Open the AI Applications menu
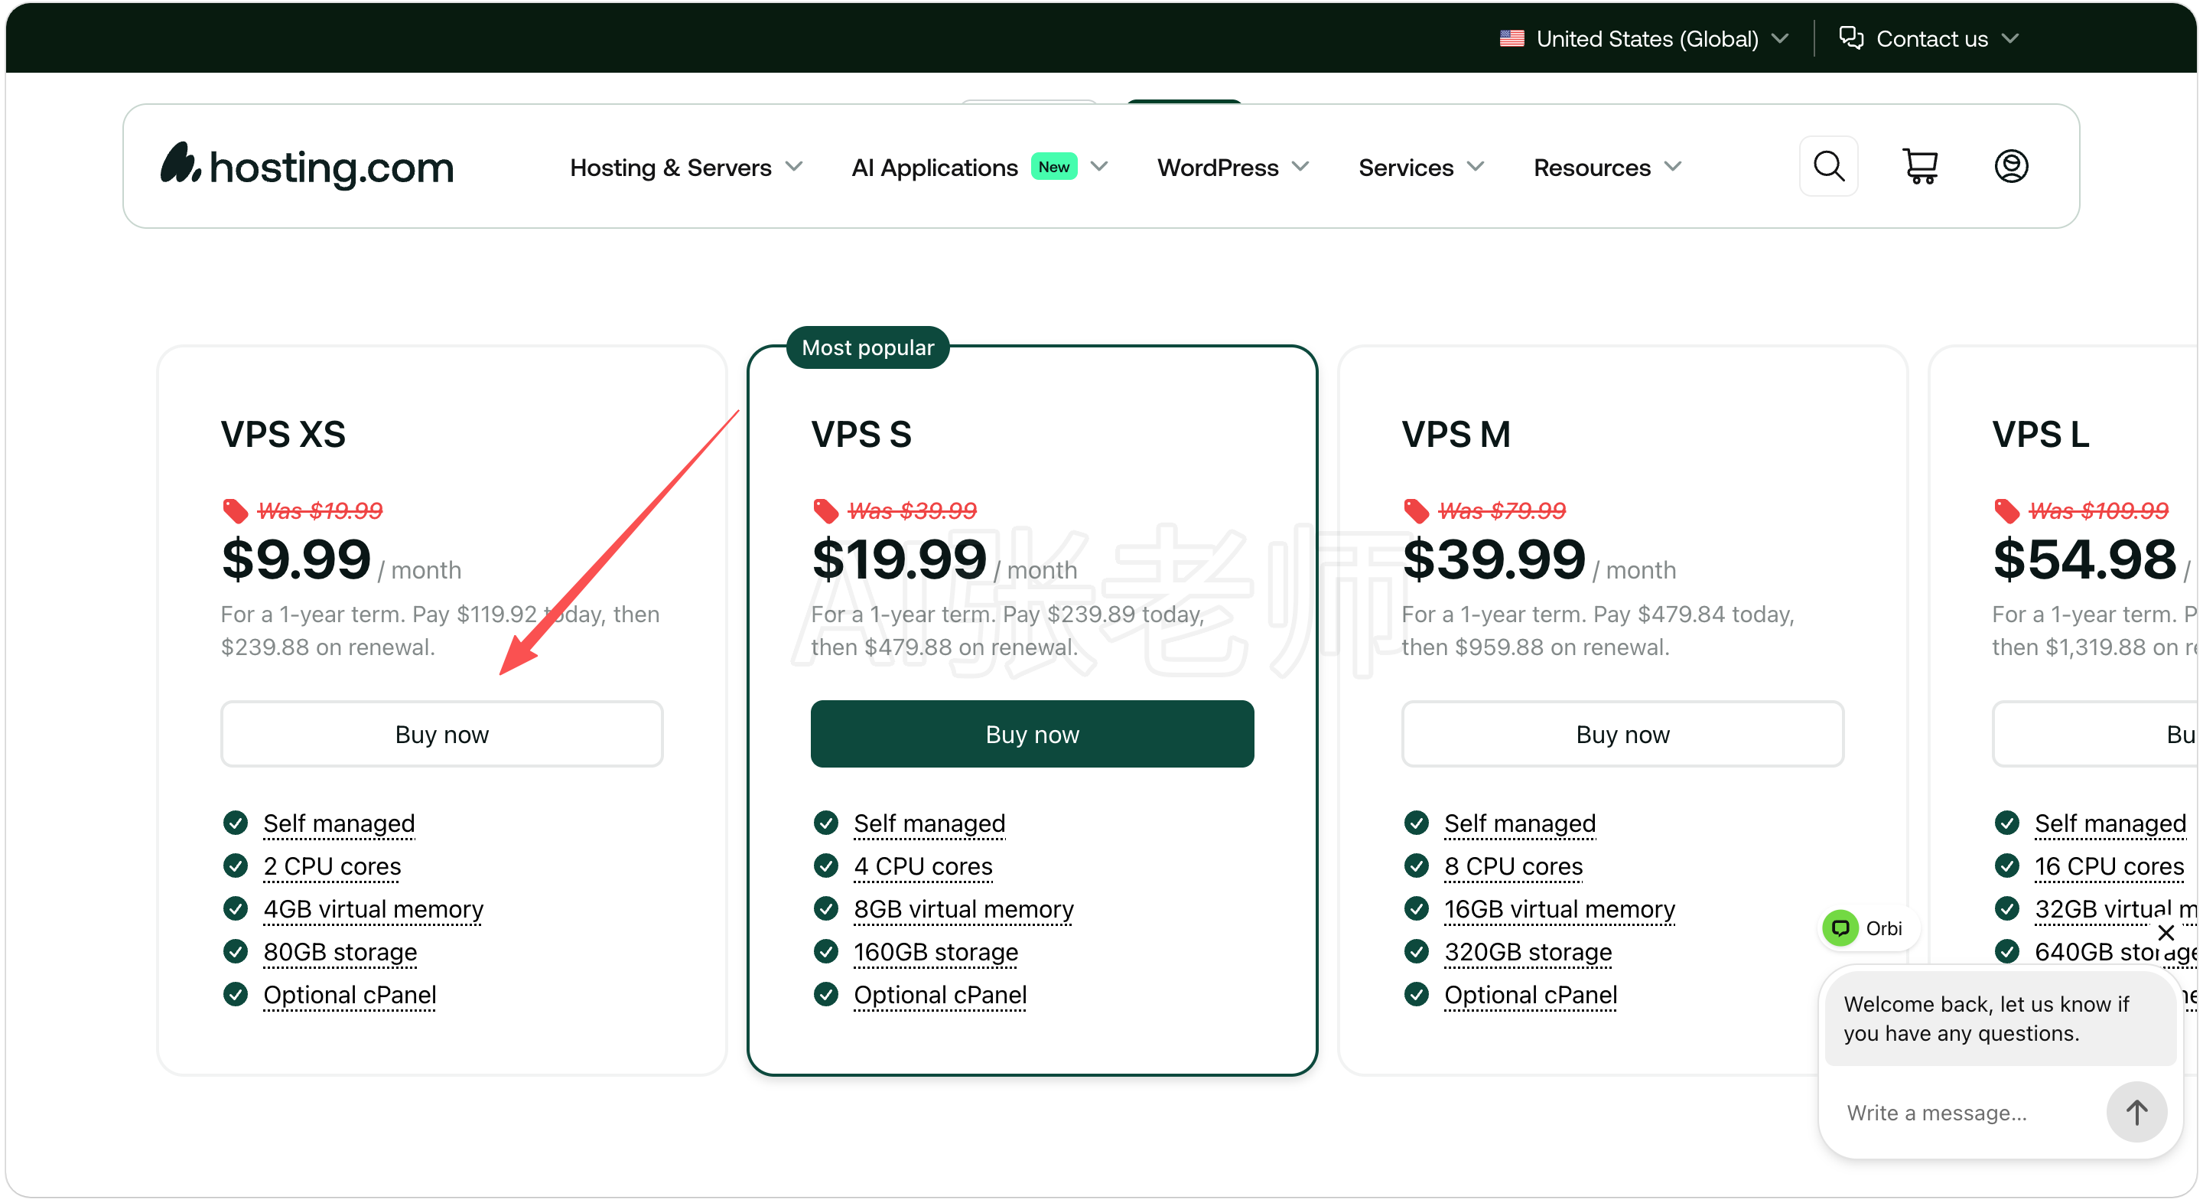 tap(935, 168)
